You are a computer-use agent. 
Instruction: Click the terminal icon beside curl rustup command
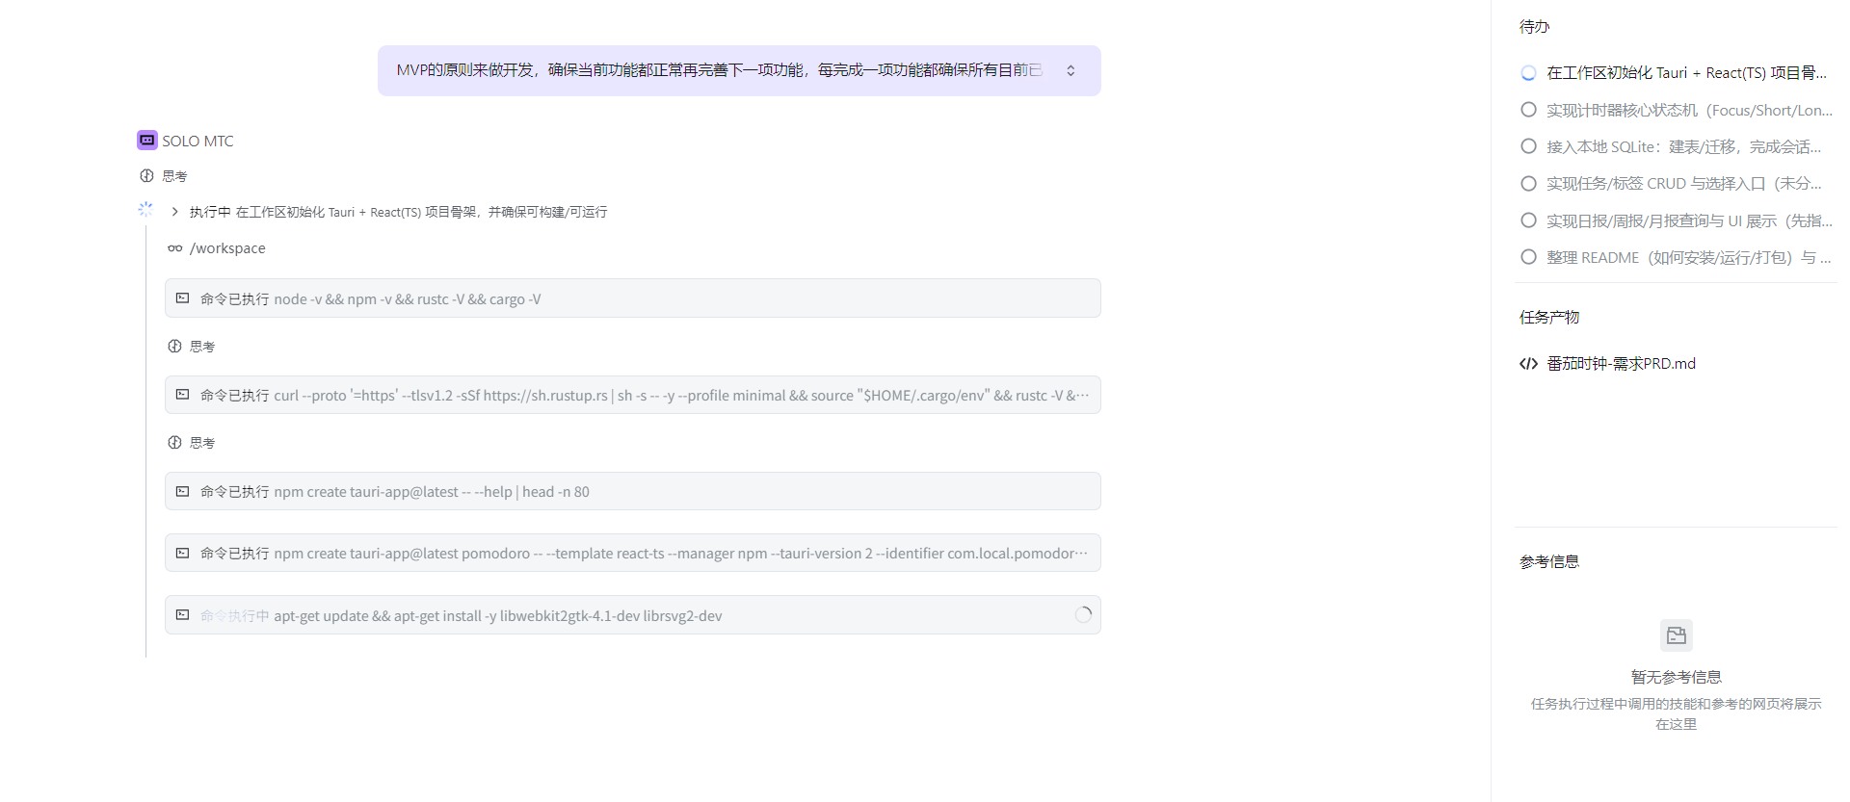pyautogui.click(x=183, y=395)
